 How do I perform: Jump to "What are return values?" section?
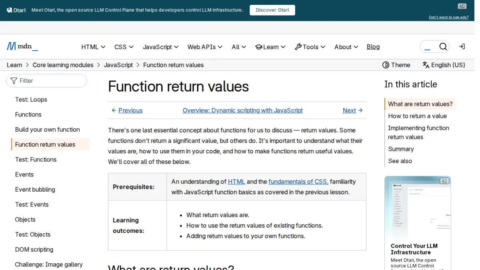pyautogui.click(x=420, y=104)
